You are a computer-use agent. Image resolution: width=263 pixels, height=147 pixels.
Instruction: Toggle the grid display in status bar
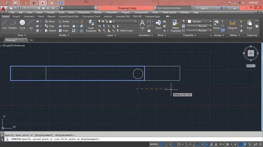[161, 144]
